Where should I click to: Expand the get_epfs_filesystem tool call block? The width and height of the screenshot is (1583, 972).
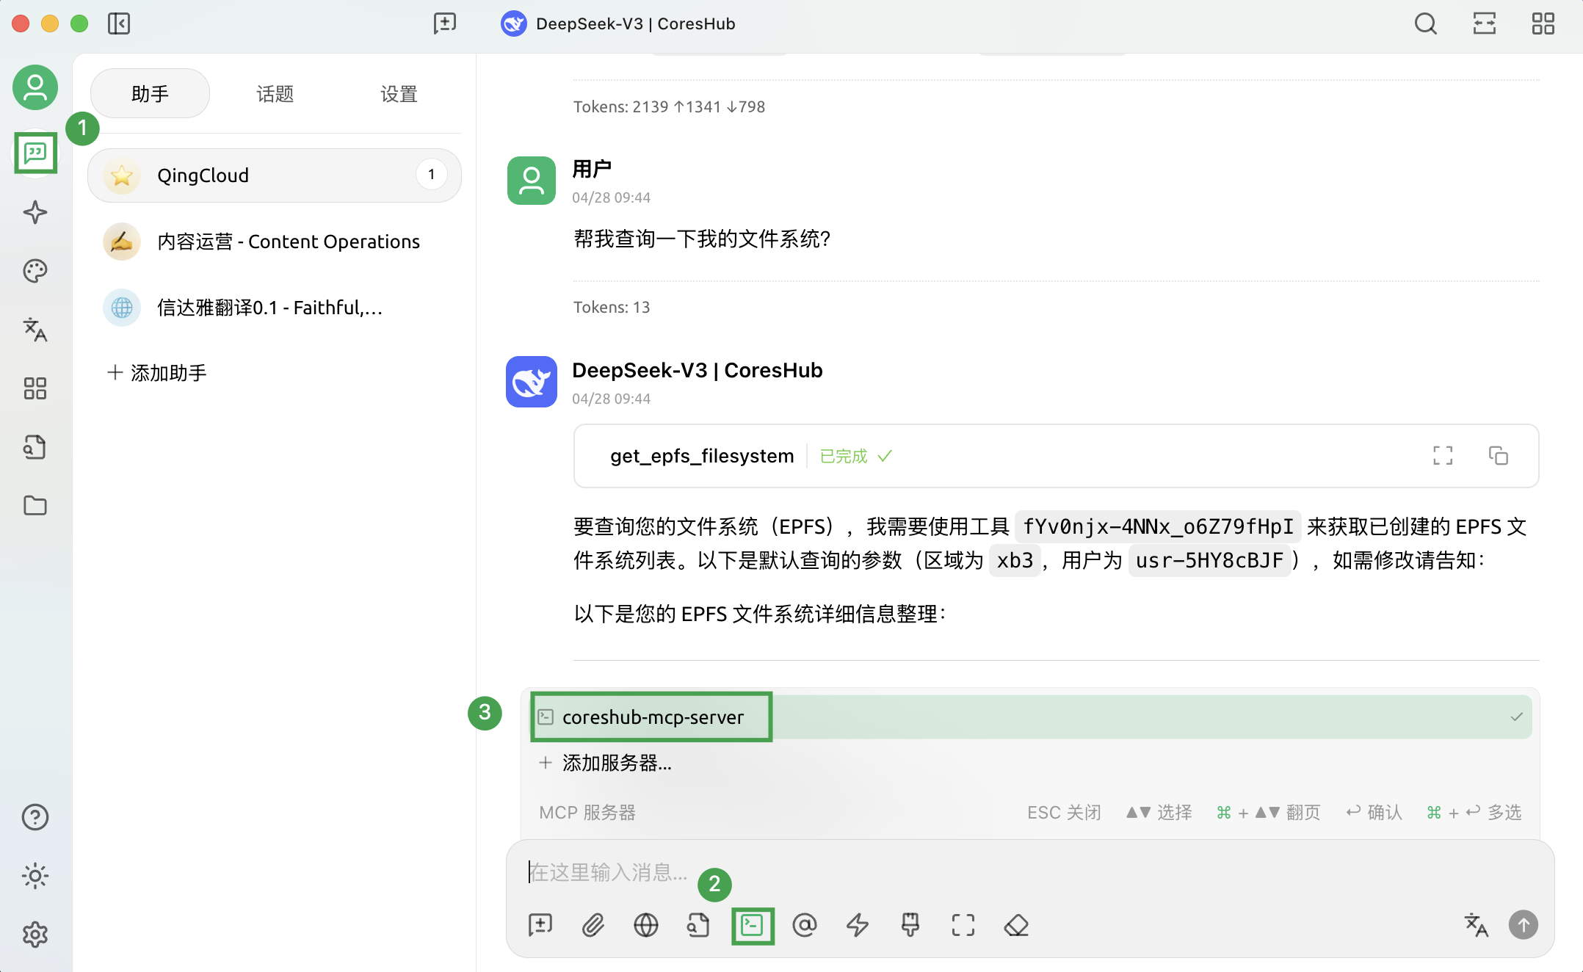coord(1056,456)
